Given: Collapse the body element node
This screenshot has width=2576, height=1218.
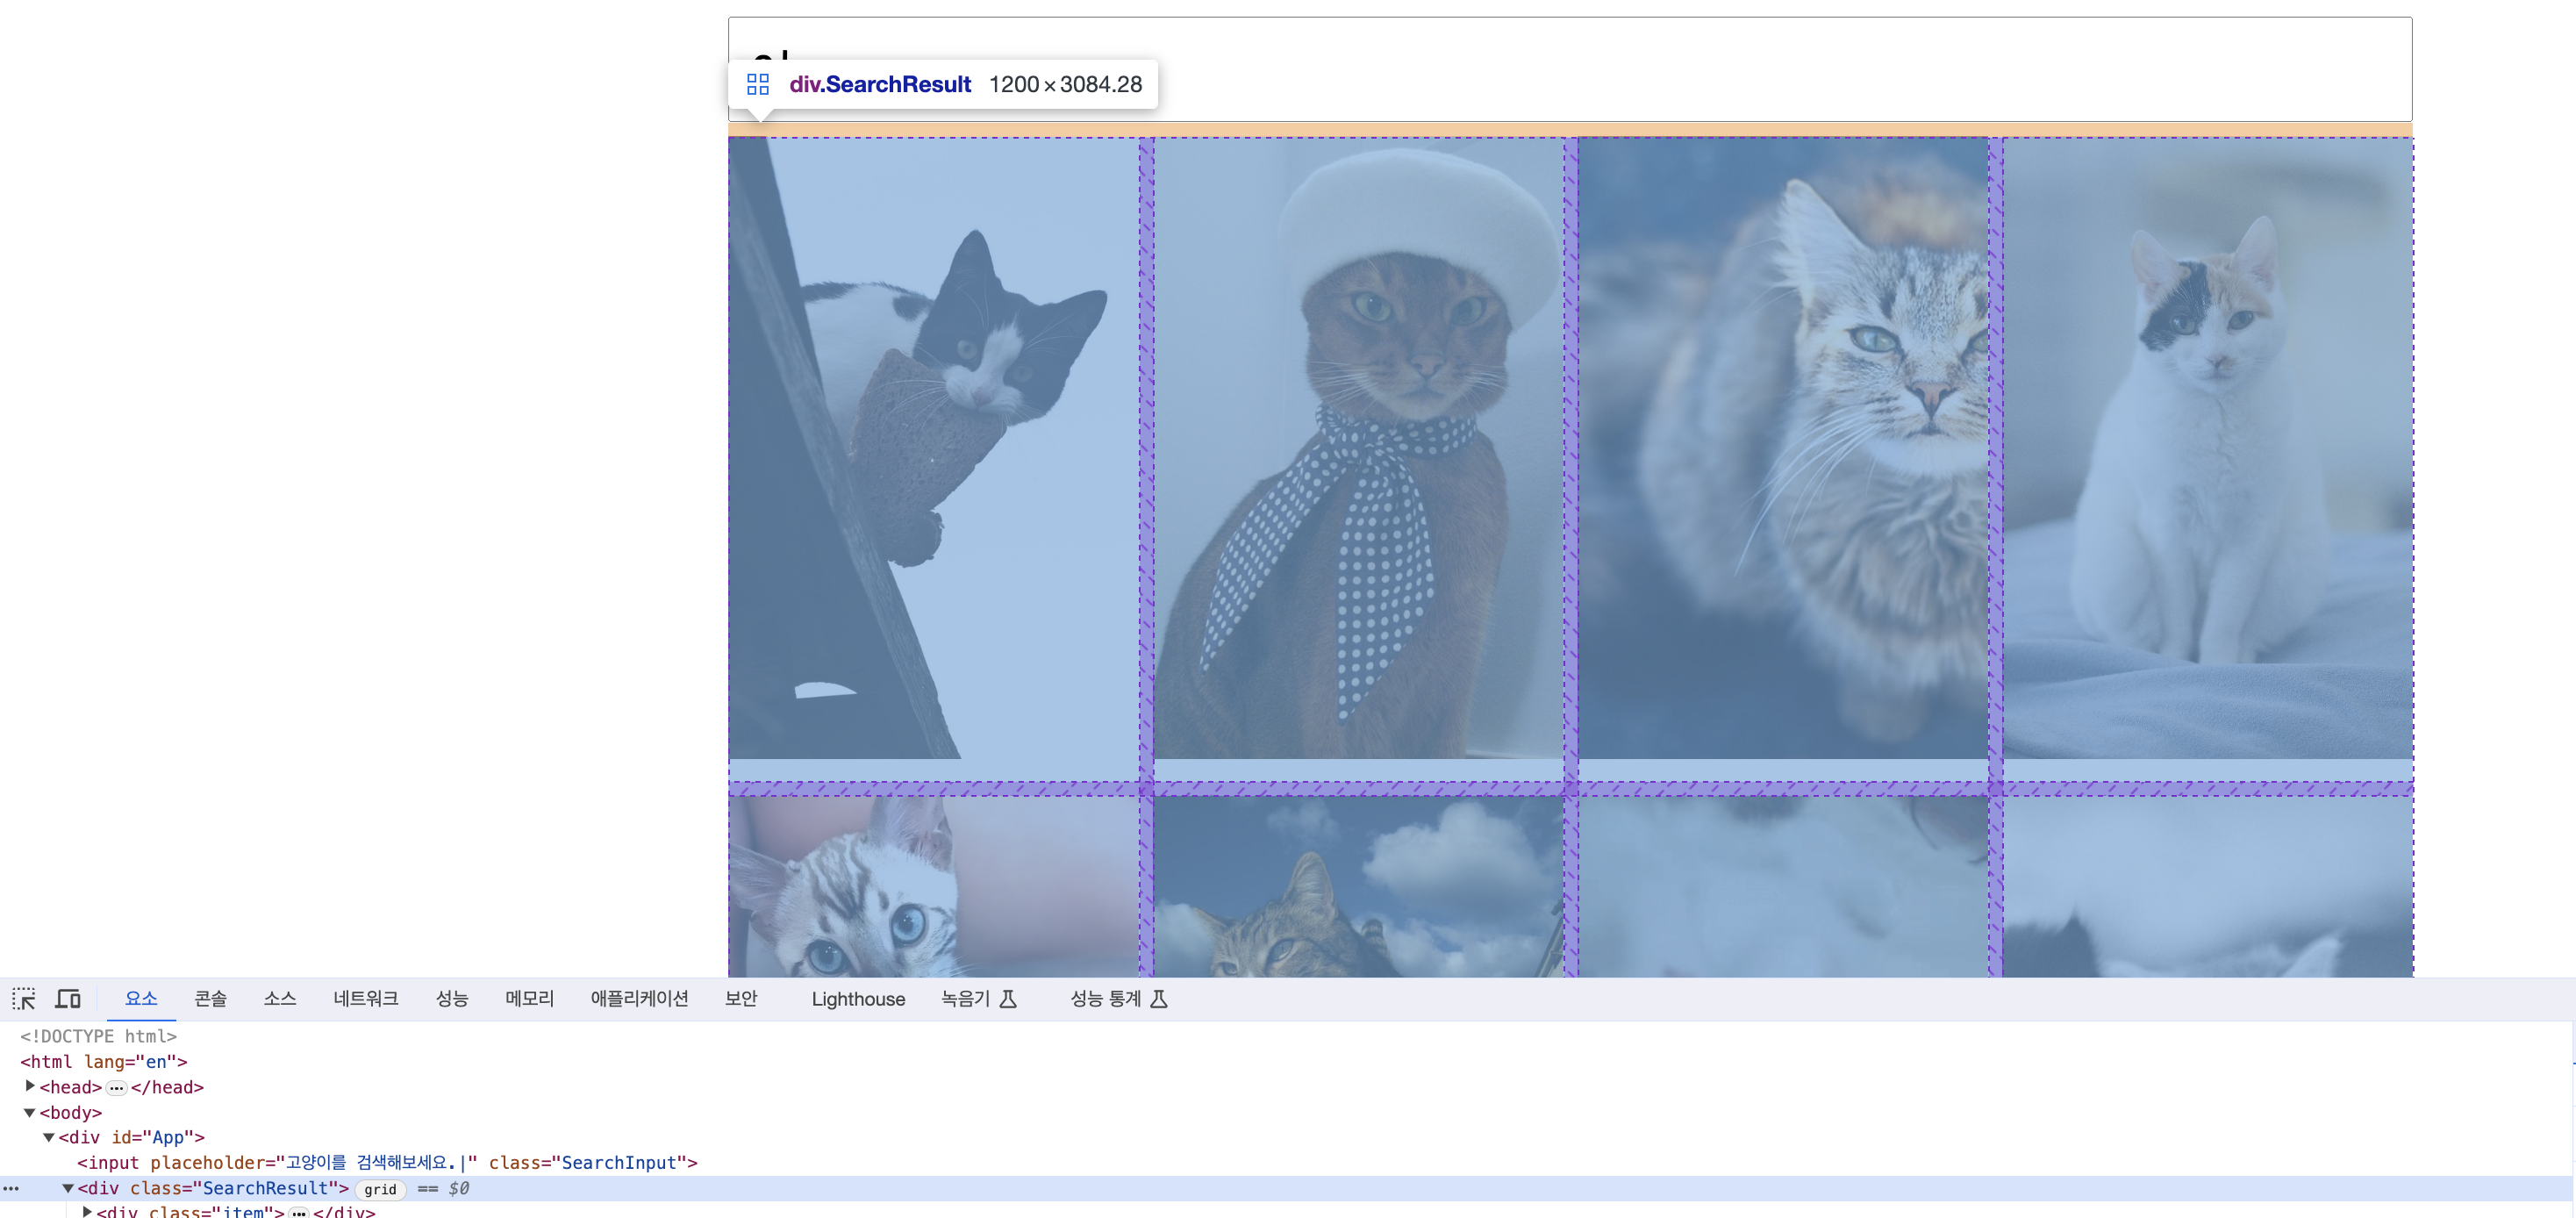Looking at the screenshot, I should pyautogui.click(x=30, y=1112).
